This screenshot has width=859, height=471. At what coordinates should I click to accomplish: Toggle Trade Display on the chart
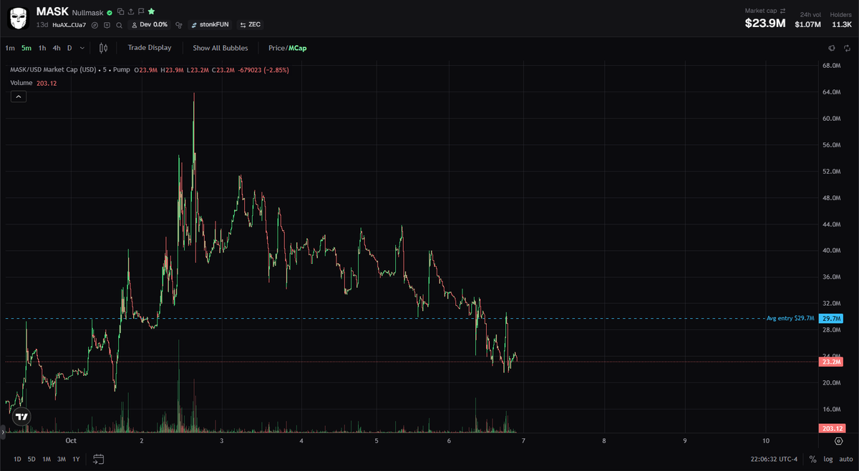150,48
